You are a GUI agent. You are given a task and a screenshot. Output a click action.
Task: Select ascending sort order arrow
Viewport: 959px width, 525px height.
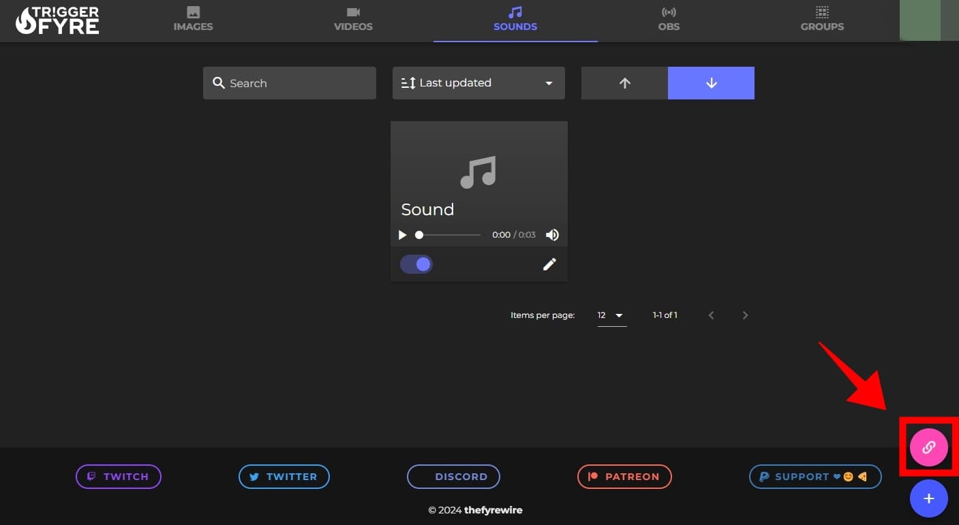[624, 82]
